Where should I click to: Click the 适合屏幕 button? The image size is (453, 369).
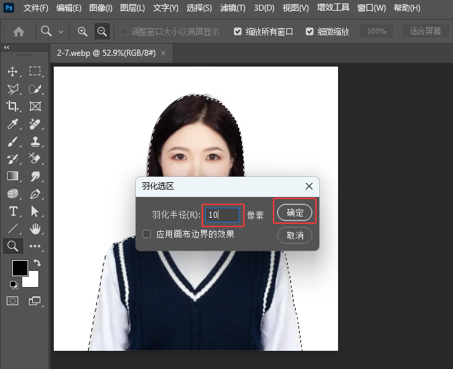(x=425, y=31)
